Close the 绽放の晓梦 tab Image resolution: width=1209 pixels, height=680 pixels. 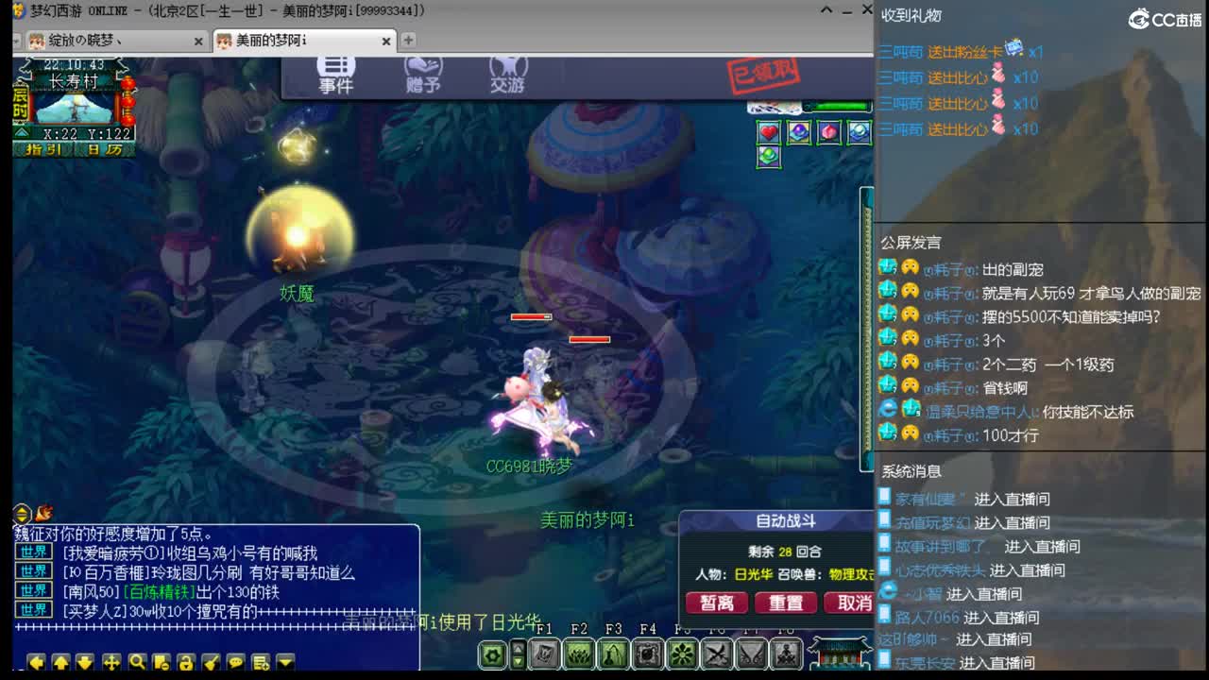(198, 41)
